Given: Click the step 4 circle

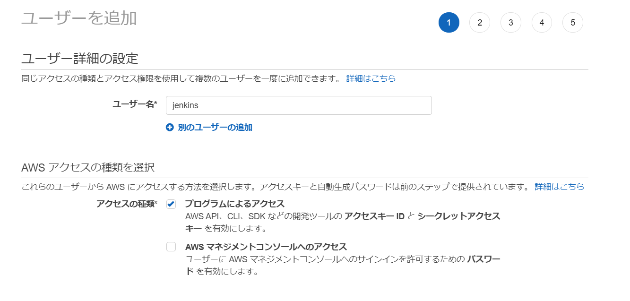Looking at the screenshot, I should pos(542,23).
